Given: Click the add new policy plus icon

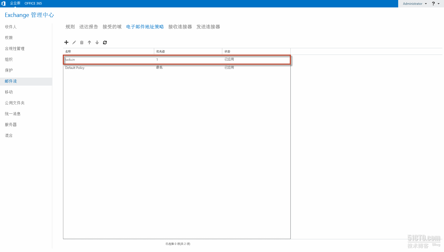Looking at the screenshot, I should pyautogui.click(x=66, y=42).
